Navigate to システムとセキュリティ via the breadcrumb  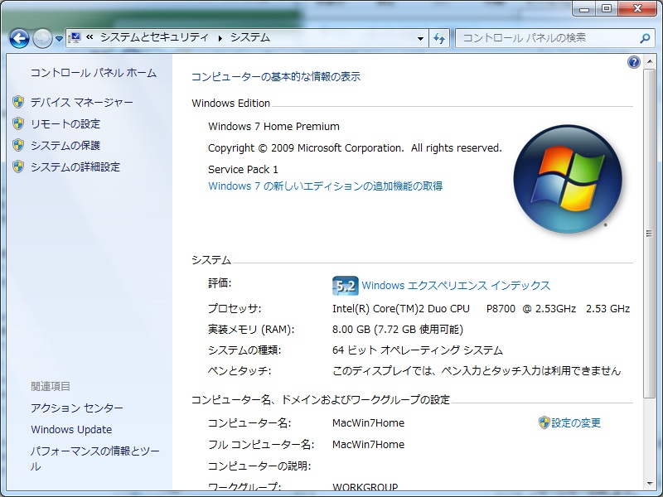click(x=153, y=36)
